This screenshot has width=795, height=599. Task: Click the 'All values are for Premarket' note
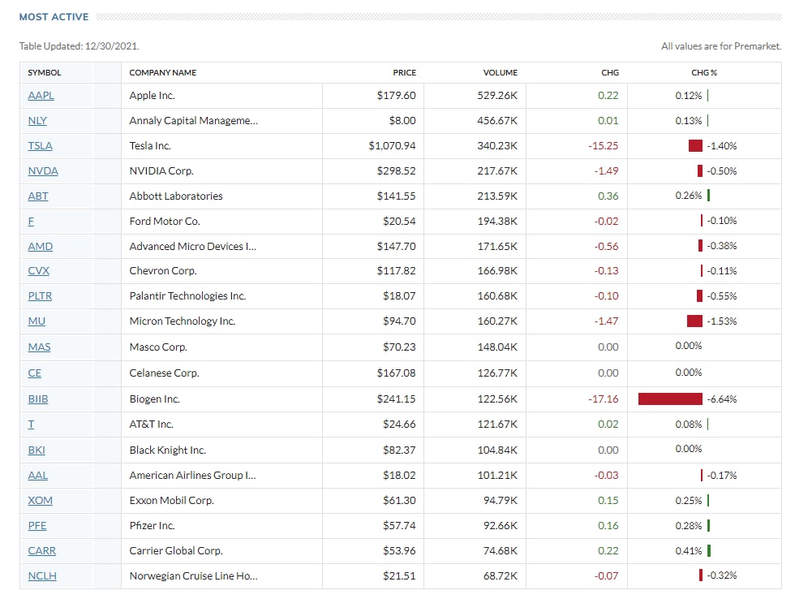click(x=721, y=46)
